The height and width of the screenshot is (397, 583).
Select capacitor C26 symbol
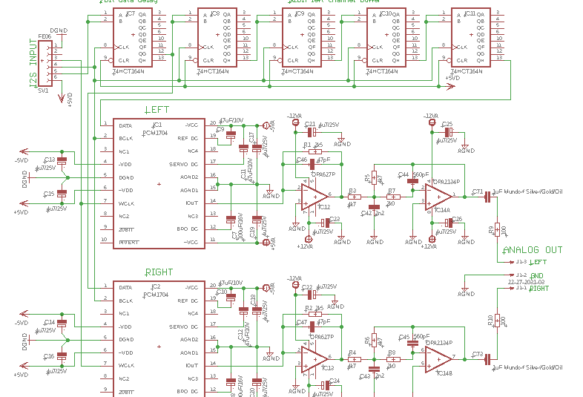(449, 223)
